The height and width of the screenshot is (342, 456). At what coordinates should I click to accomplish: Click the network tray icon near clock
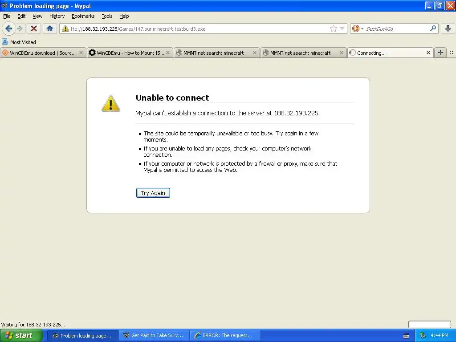point(423,336)
